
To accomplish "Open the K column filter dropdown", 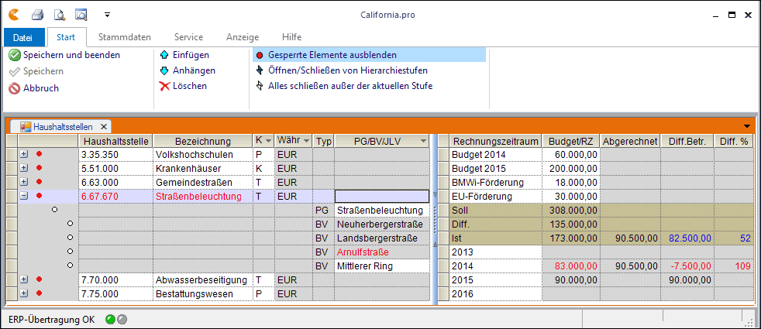I will click(x=269, y=141).
